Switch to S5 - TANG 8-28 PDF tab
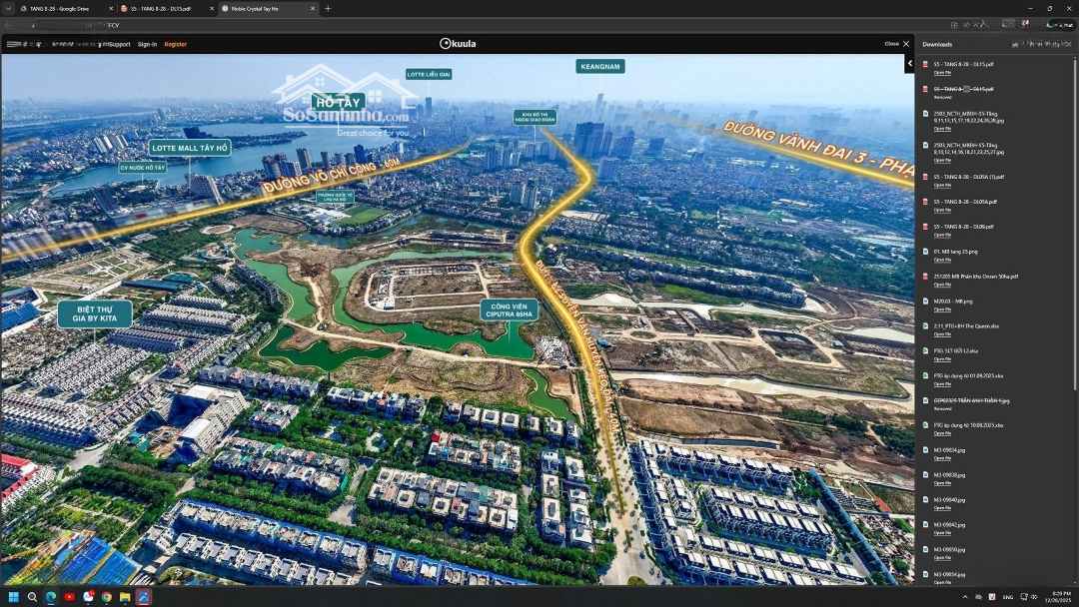 160,8
